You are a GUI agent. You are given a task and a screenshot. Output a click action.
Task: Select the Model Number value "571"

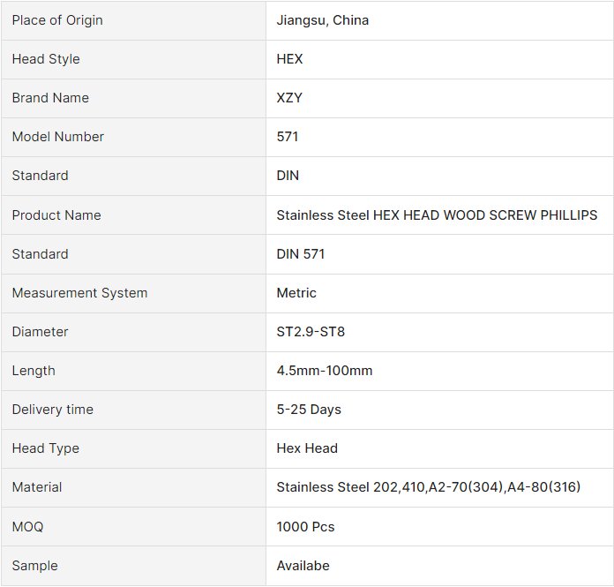[x=288, y=137]
